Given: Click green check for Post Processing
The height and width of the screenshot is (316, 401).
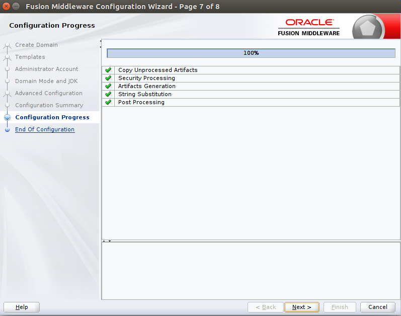Looking at the screenshot, I should [x=108, y=102].
